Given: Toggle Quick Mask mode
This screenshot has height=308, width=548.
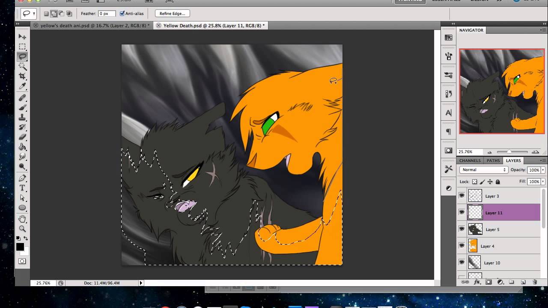Looking at the screenshot, I should click(22, 261).
